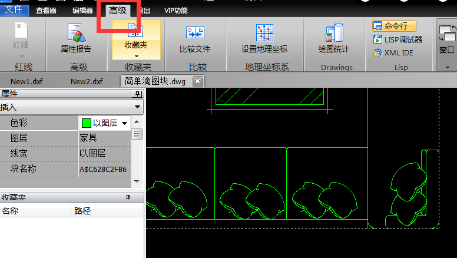
Task: Switch to the 编辑器 tab
Action: tap(82, 11)
